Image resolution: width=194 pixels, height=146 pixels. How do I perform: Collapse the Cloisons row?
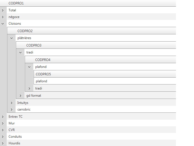(3, 24)
